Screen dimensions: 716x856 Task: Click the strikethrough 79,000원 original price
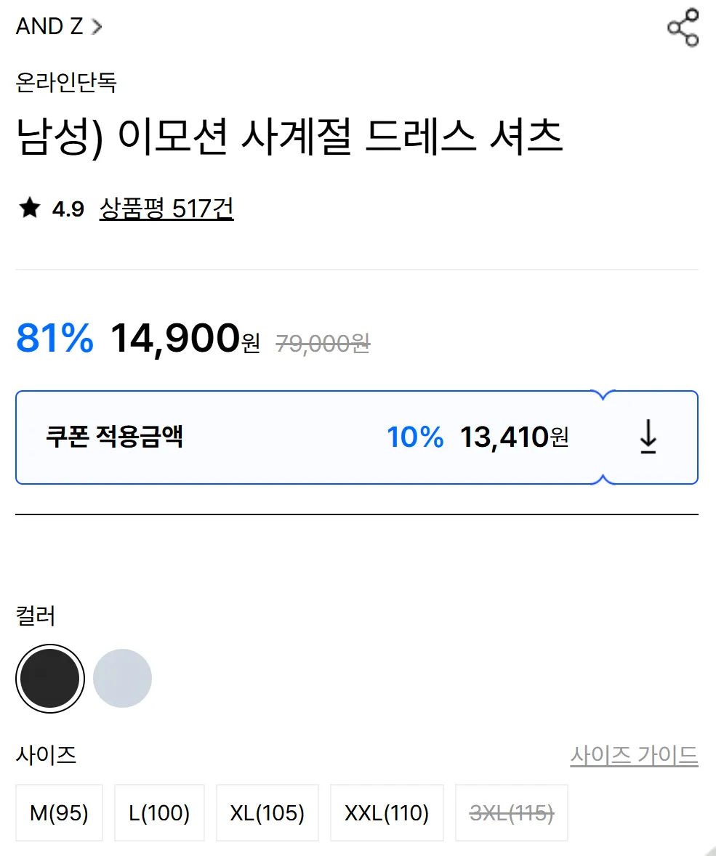[x=323, y=343]
